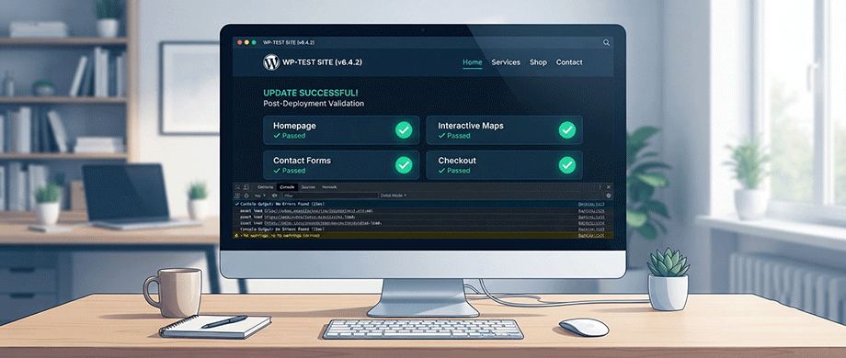Select the Contact Forms validation card
The image size is (846, 358).
pyautogui.click(x=341, y=164)
